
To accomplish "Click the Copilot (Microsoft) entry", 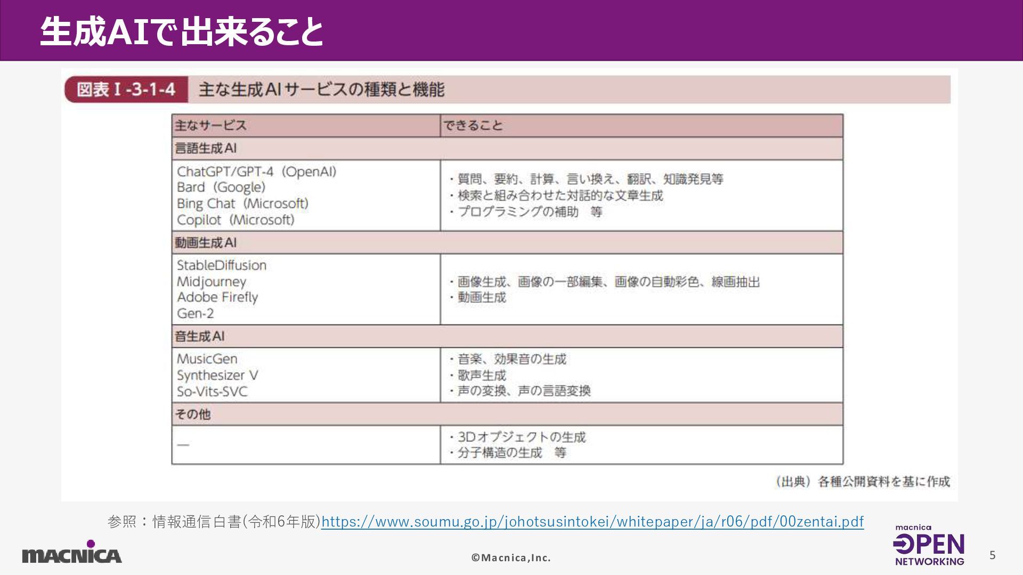I will coord(236,220).
